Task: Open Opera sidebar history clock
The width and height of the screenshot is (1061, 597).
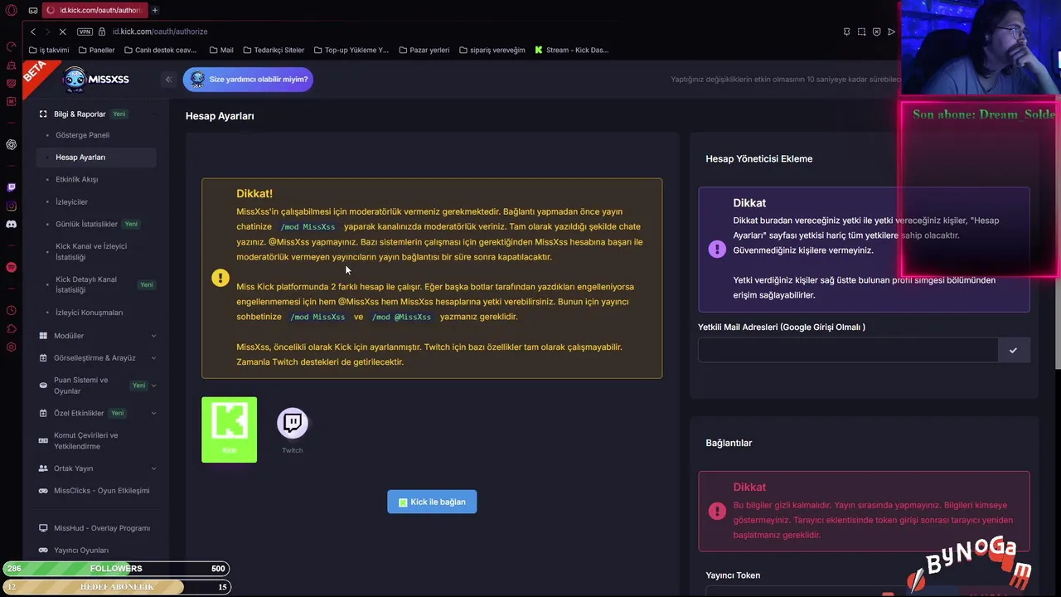Action: click(x=11, y=310)
